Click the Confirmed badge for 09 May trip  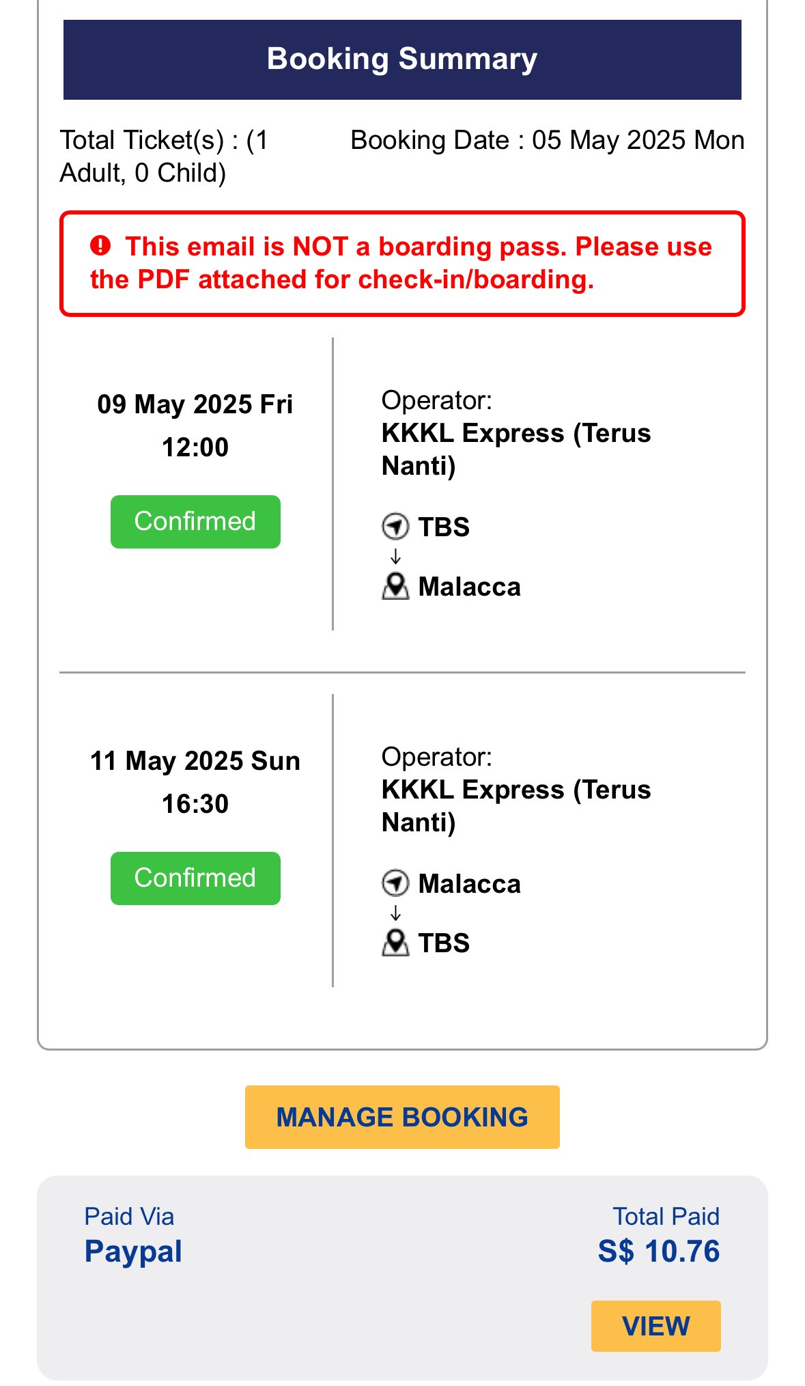195,521
